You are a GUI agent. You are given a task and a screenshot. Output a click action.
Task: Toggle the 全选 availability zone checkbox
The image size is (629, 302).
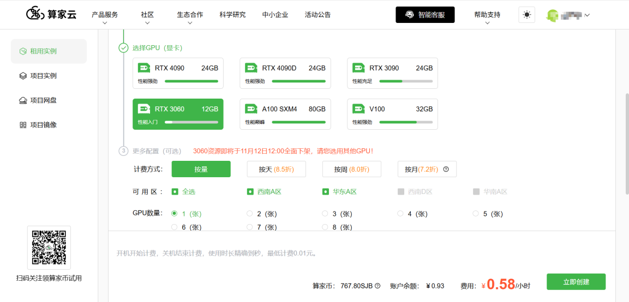pyautogui.click(x=175, y=192)
